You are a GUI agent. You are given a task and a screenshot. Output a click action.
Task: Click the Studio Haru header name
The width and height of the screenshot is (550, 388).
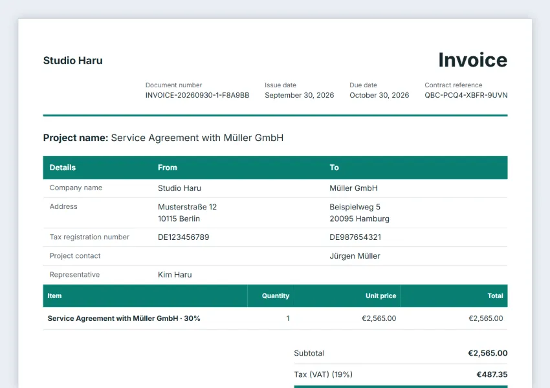73,60
